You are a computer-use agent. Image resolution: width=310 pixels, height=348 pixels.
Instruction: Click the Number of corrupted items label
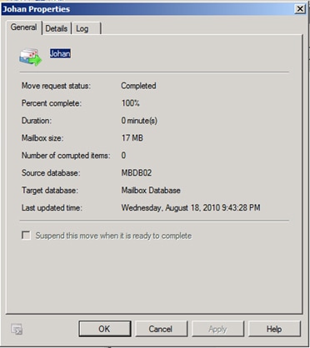click(66, 156)
